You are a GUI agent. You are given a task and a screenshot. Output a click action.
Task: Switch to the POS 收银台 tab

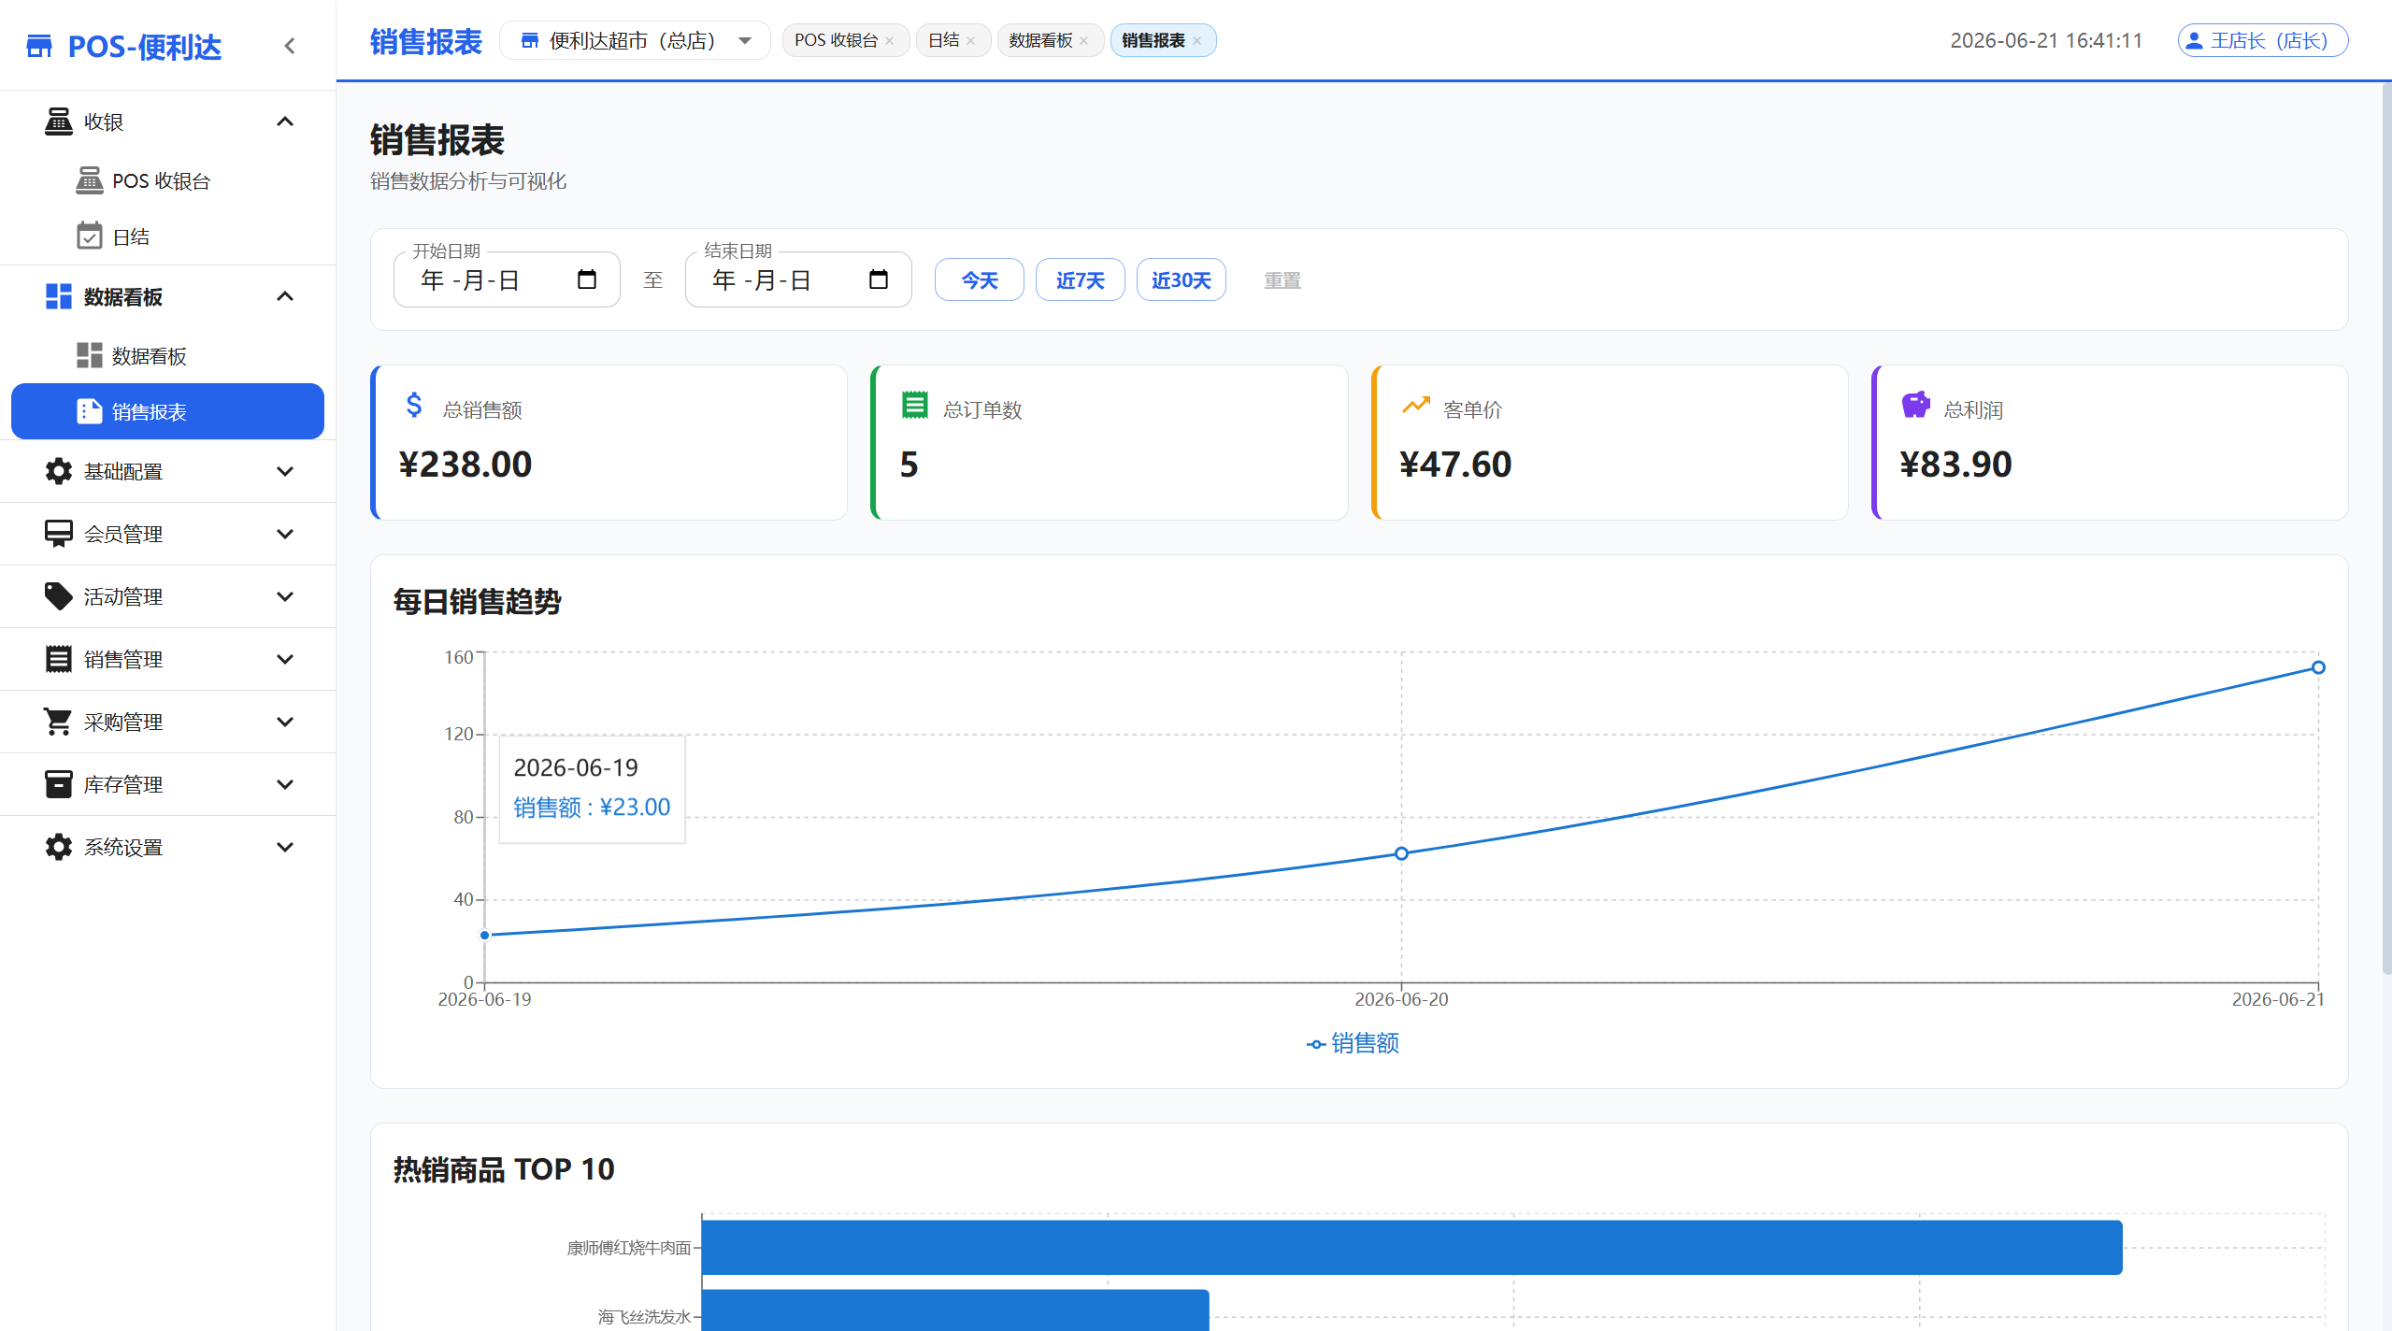[x=836, y=40]
